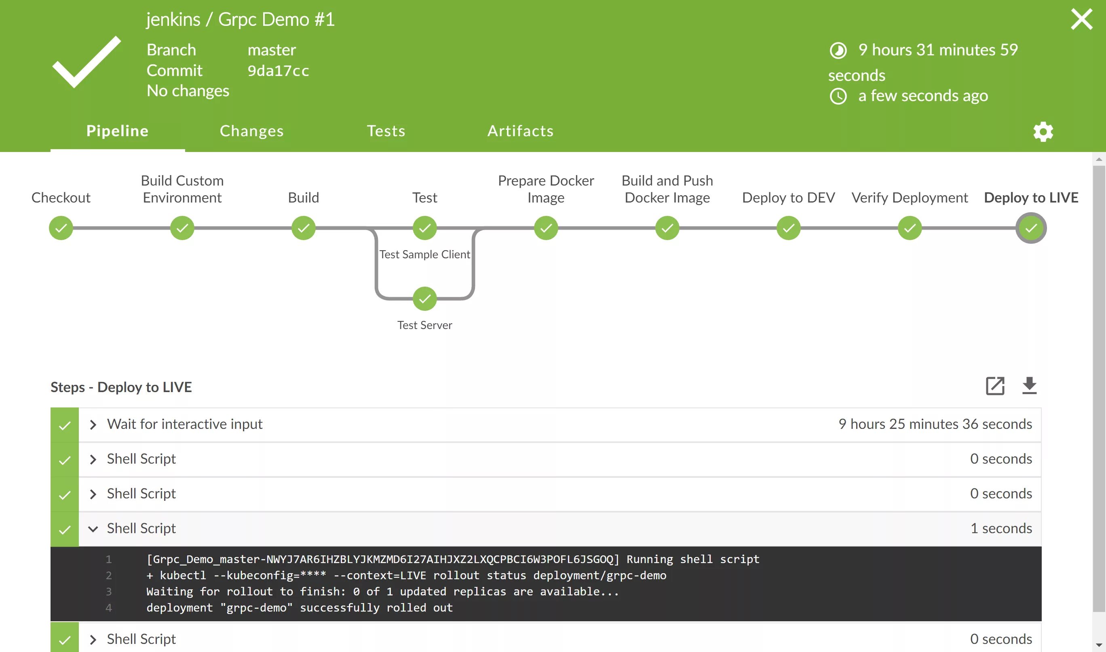This screenshot has height=652, width=1106.
Task: Switch to the Artifacts tab
Action: coord(521,131)
